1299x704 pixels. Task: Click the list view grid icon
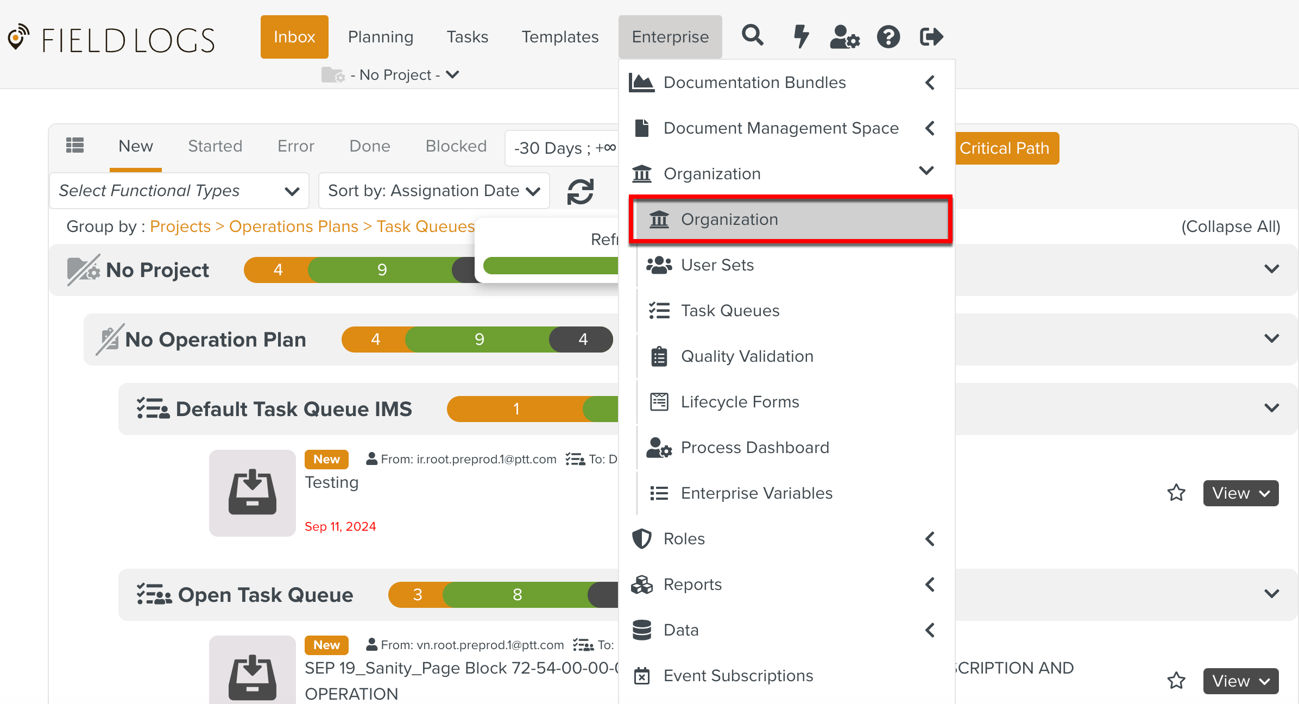[x=75, y=146]
